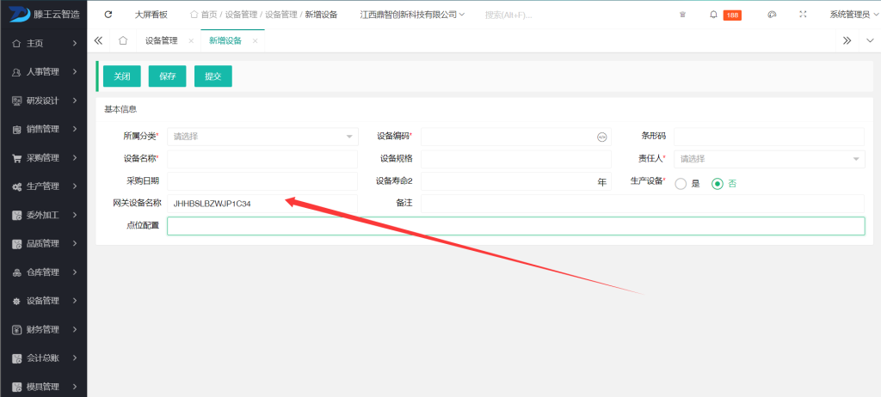Open 生产管理 sidebar menu
This screenshot has height=397, width=881.
click(43, 186)
